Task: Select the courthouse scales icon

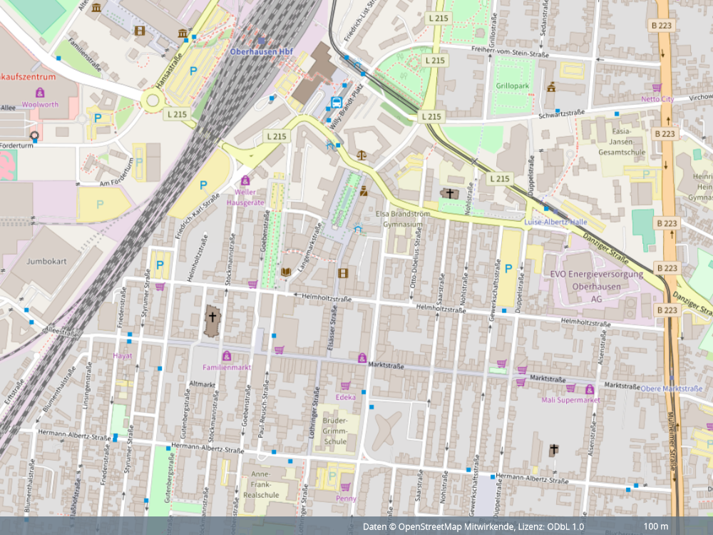Action: (361, 153)
